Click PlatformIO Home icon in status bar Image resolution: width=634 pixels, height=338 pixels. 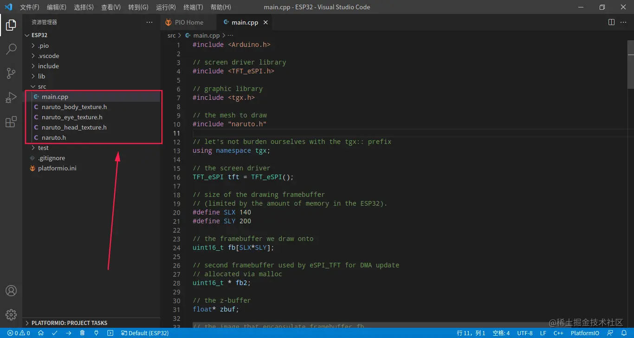click(41, 333)
